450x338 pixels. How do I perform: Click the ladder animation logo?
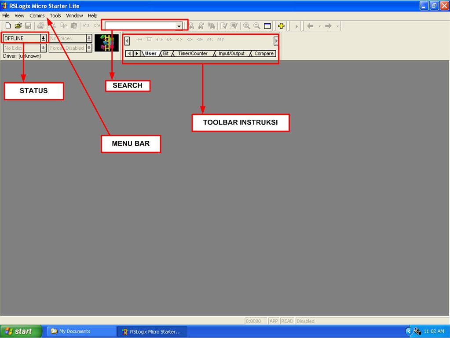coord(106,43)
